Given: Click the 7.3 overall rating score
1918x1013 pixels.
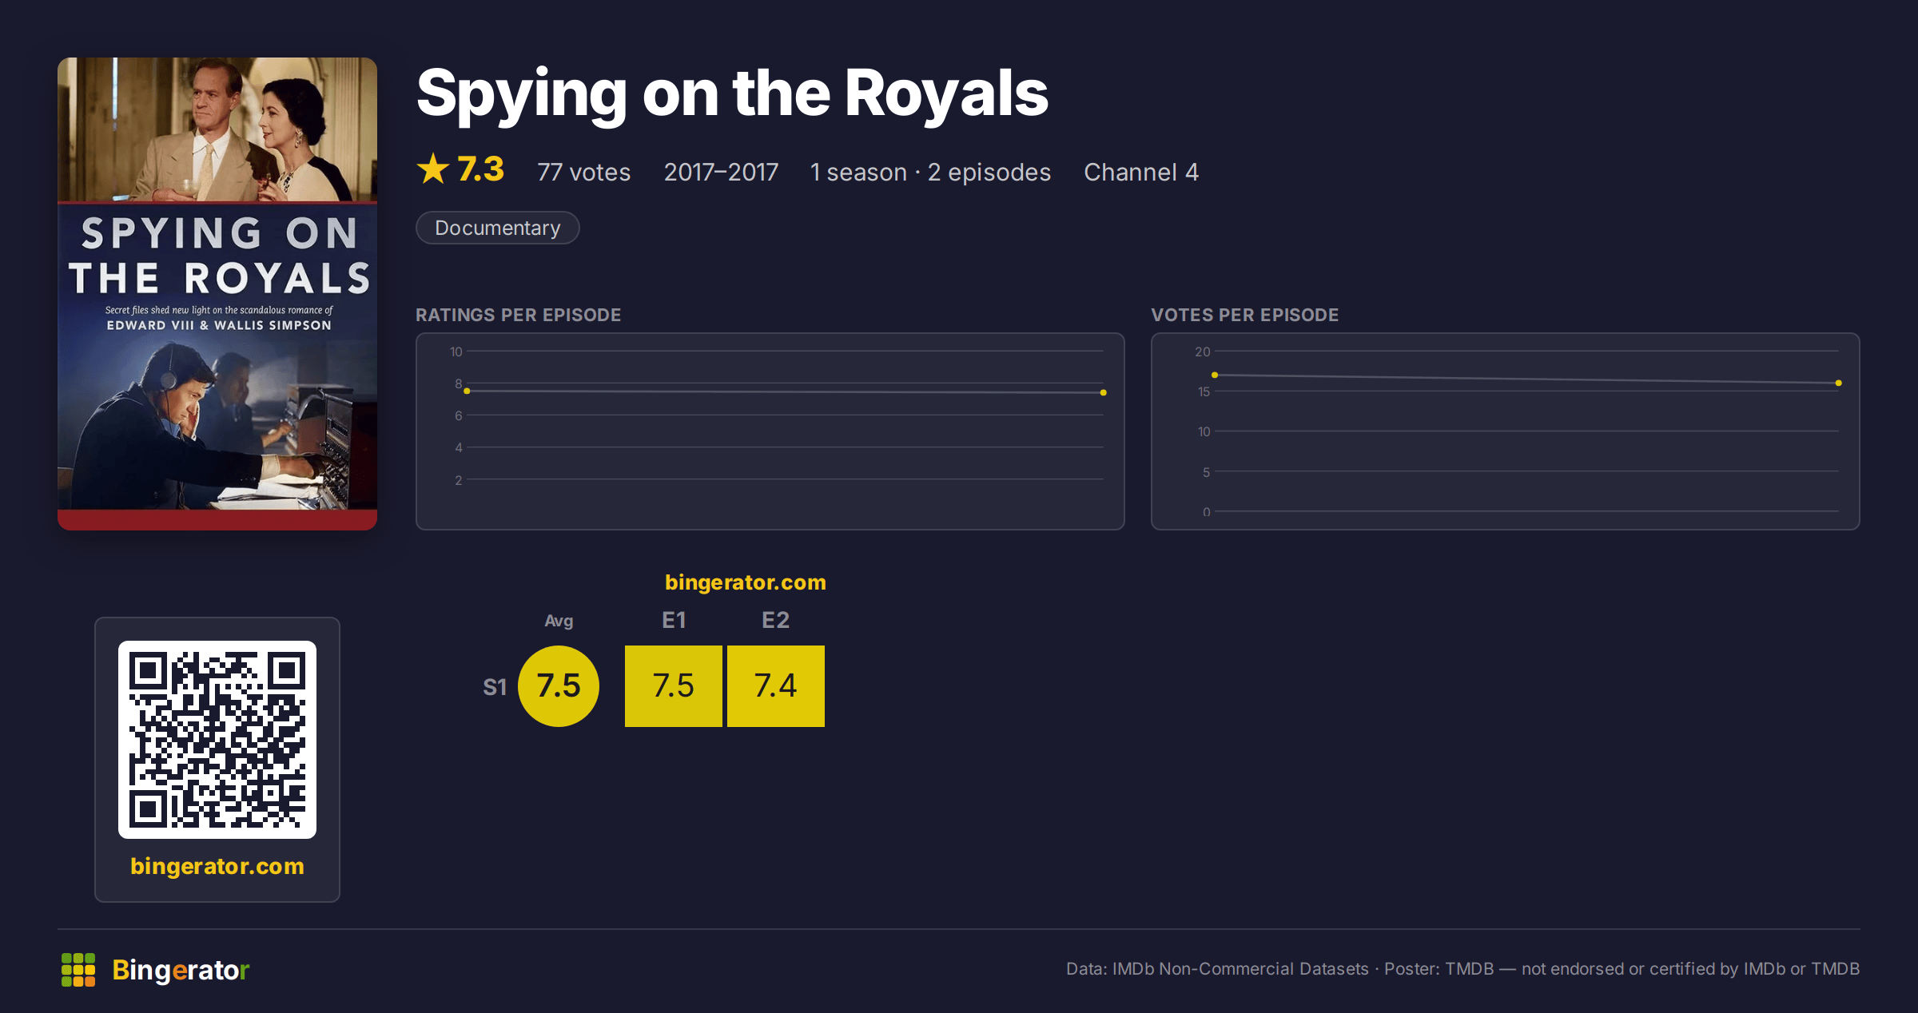Looking at the screenshot, I should point(480,169).
